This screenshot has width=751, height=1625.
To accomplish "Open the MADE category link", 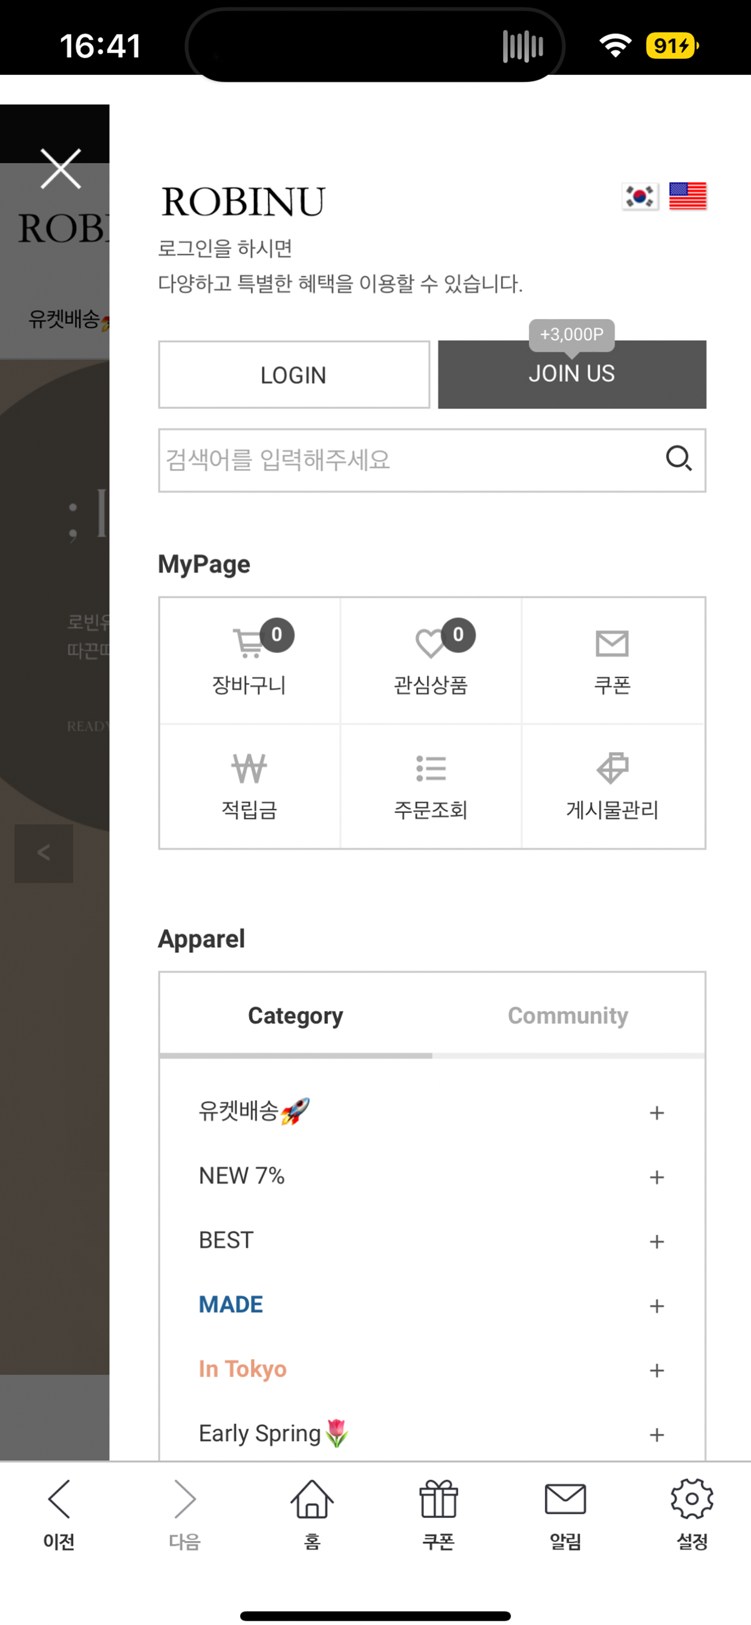I will pos(231,1305).
